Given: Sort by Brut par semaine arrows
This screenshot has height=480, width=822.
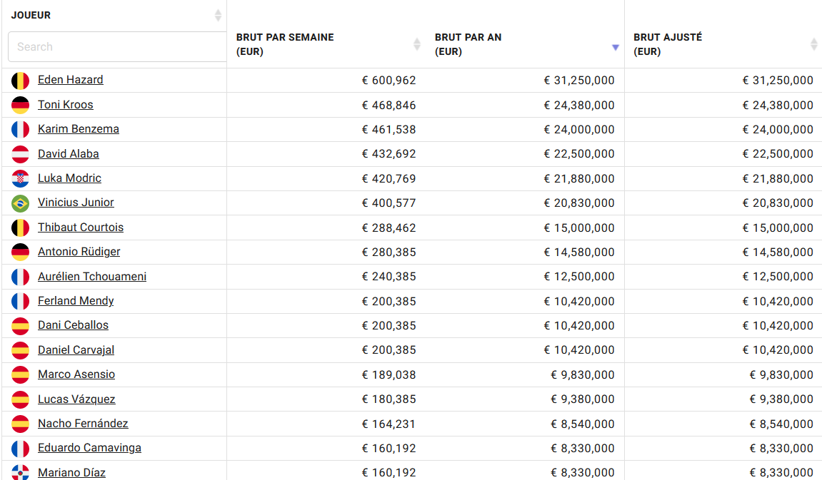Looking at the screenshot, I should tap(417, 44).
